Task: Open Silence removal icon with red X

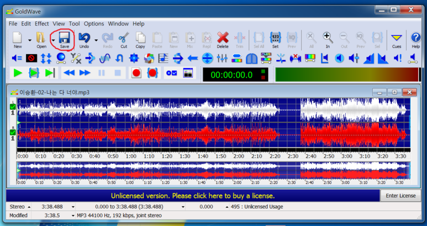Action: [295, 58]
